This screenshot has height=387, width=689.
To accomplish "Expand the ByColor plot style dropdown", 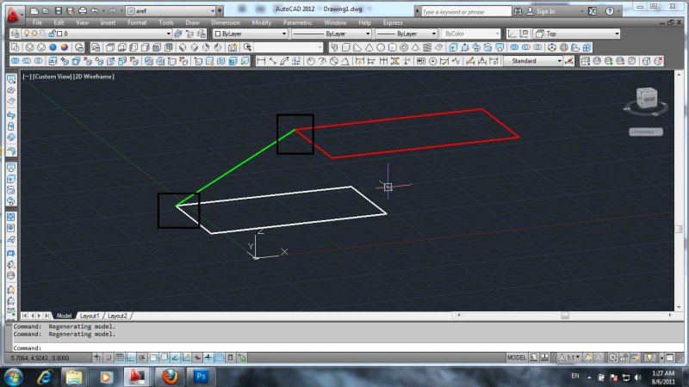I will click(470, 34).
